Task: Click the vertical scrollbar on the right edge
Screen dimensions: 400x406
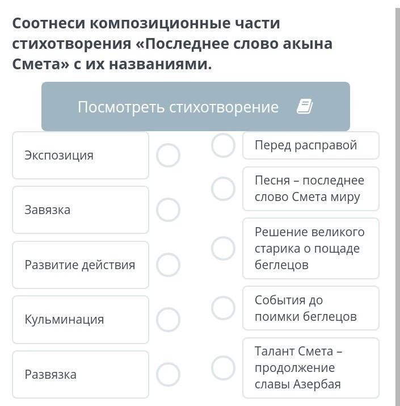Action: click(397, 204)
